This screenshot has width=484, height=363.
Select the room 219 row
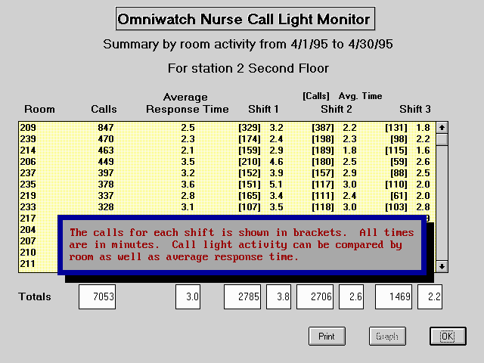[x=227, y=196]
